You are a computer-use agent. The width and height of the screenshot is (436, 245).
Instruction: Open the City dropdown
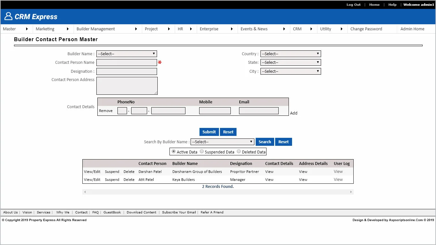click(291, 71)
